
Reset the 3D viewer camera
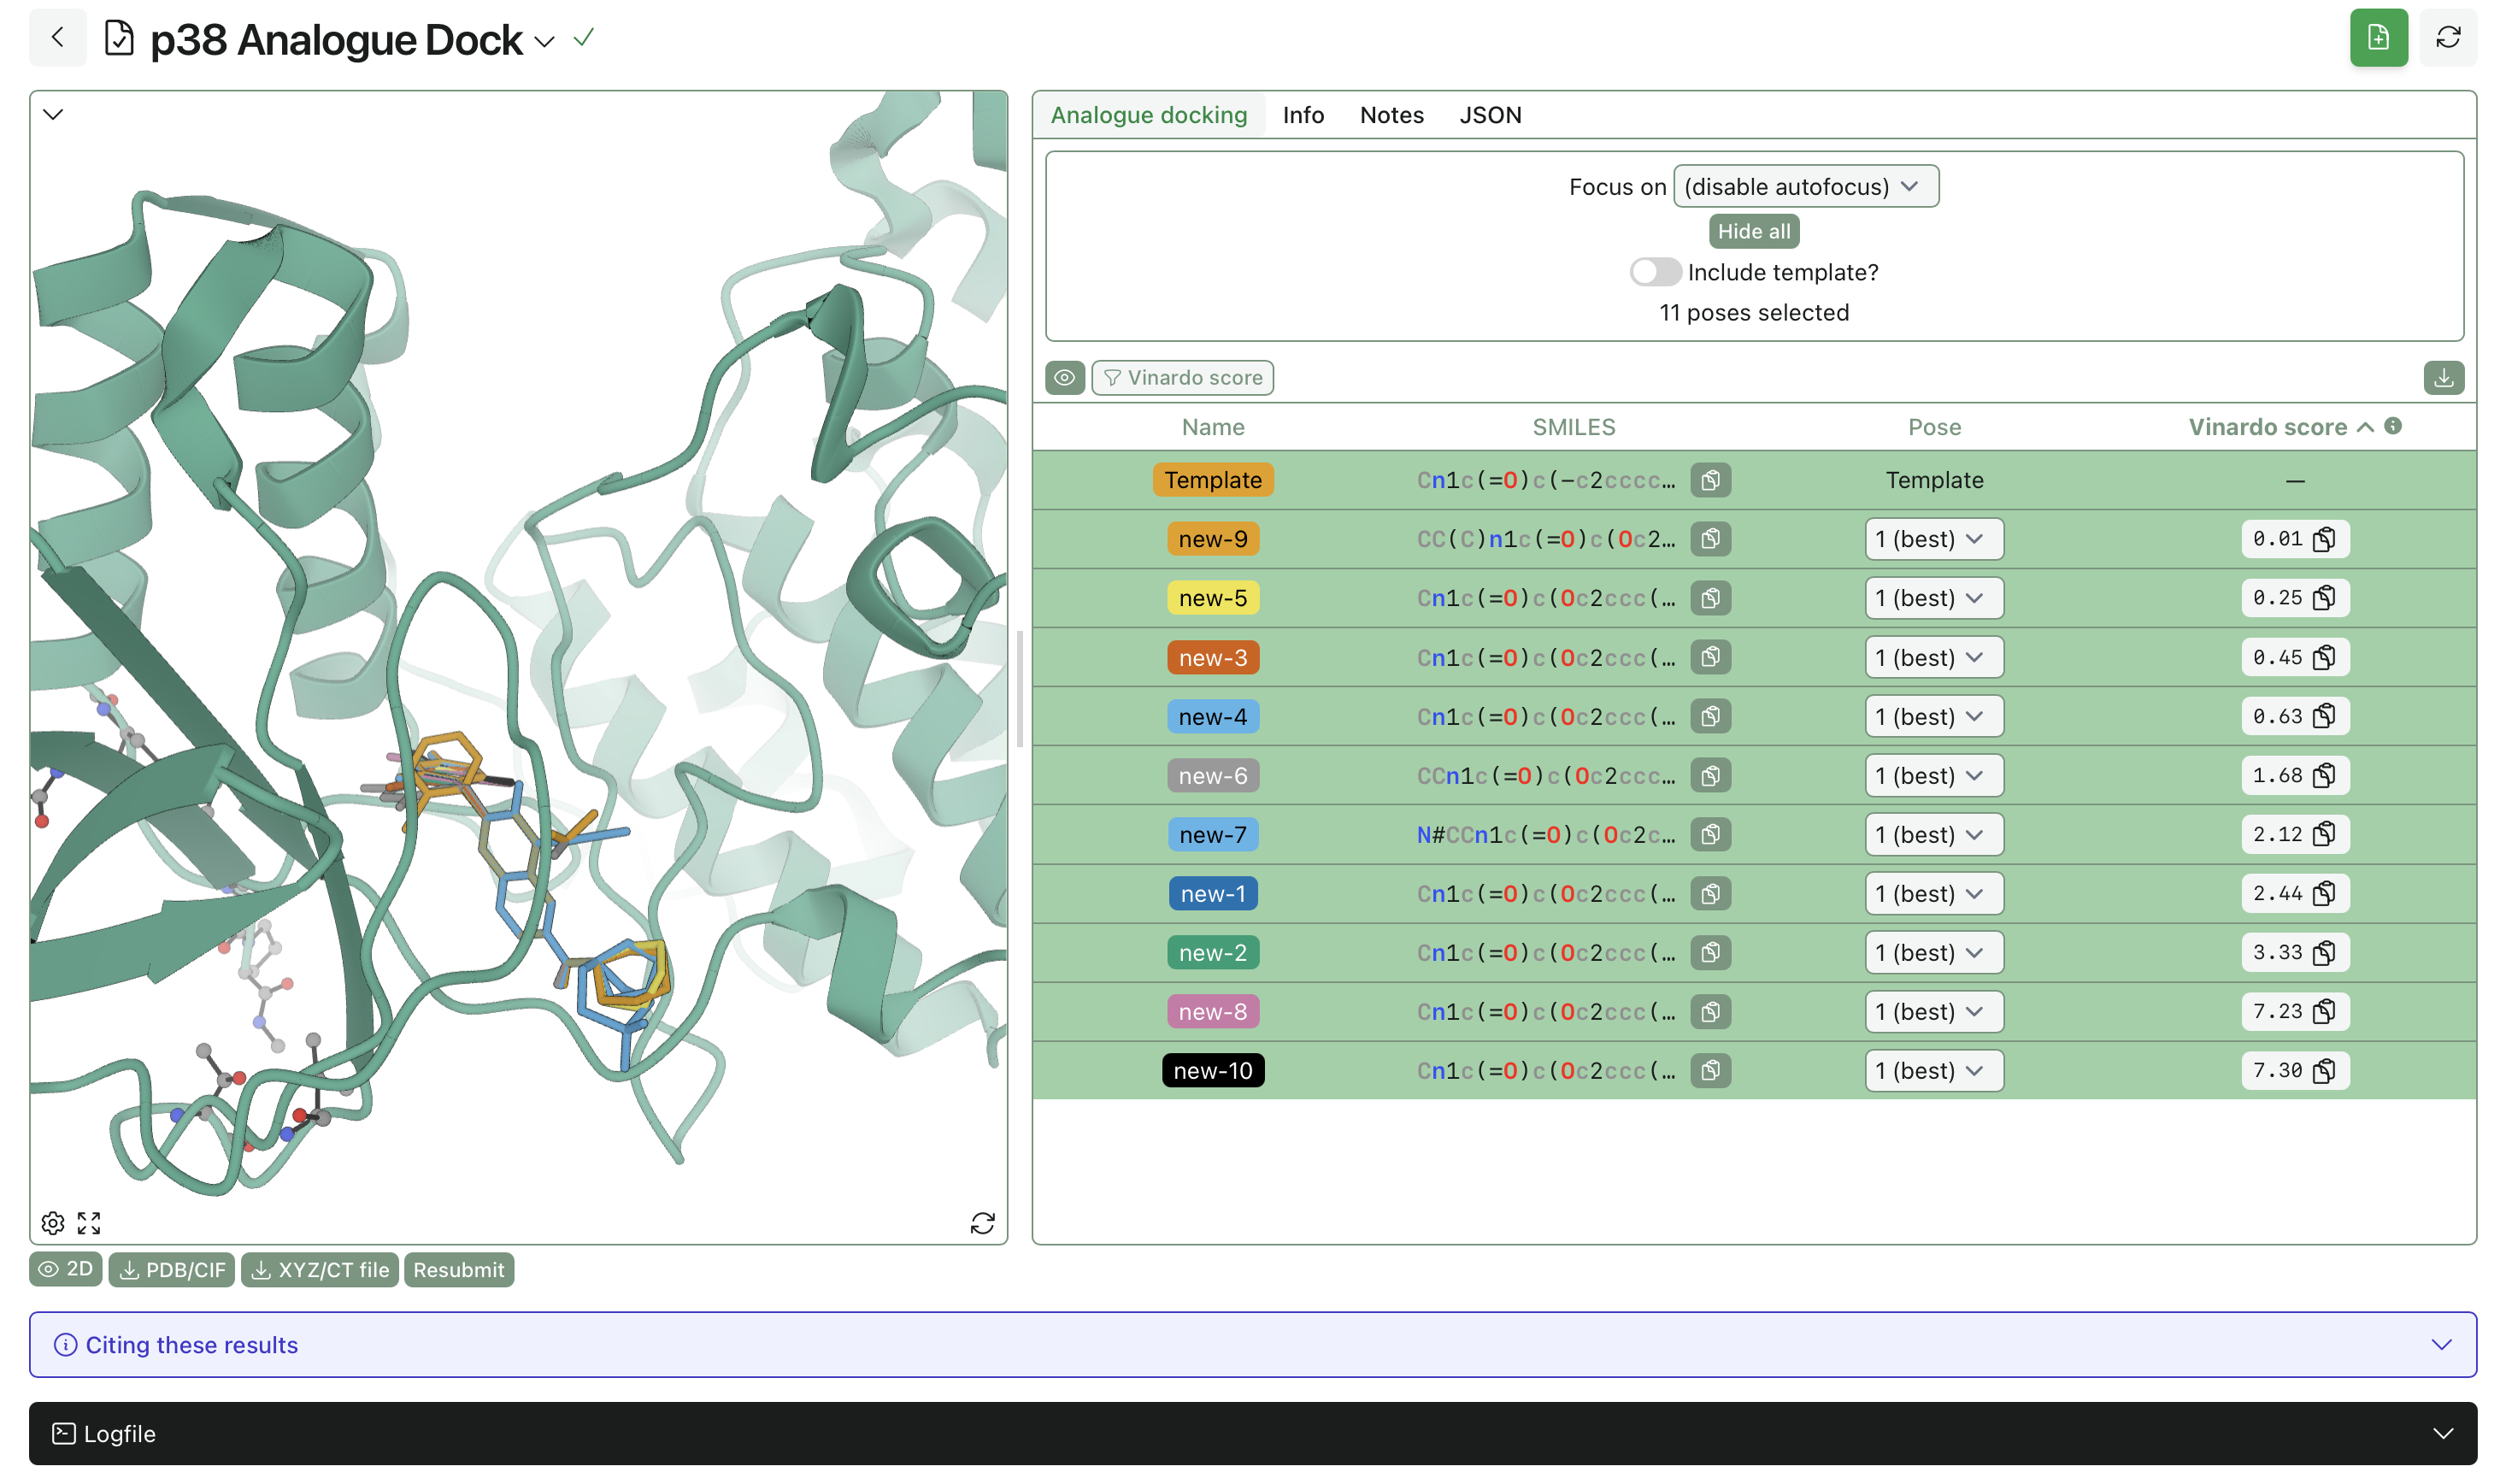pyautogui.click(x=983, y=1222)
